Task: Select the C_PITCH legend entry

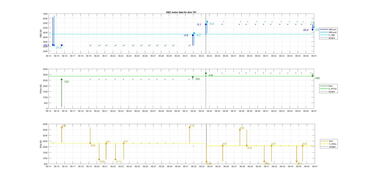Action: pyautogui.click(x=328, y=89)
